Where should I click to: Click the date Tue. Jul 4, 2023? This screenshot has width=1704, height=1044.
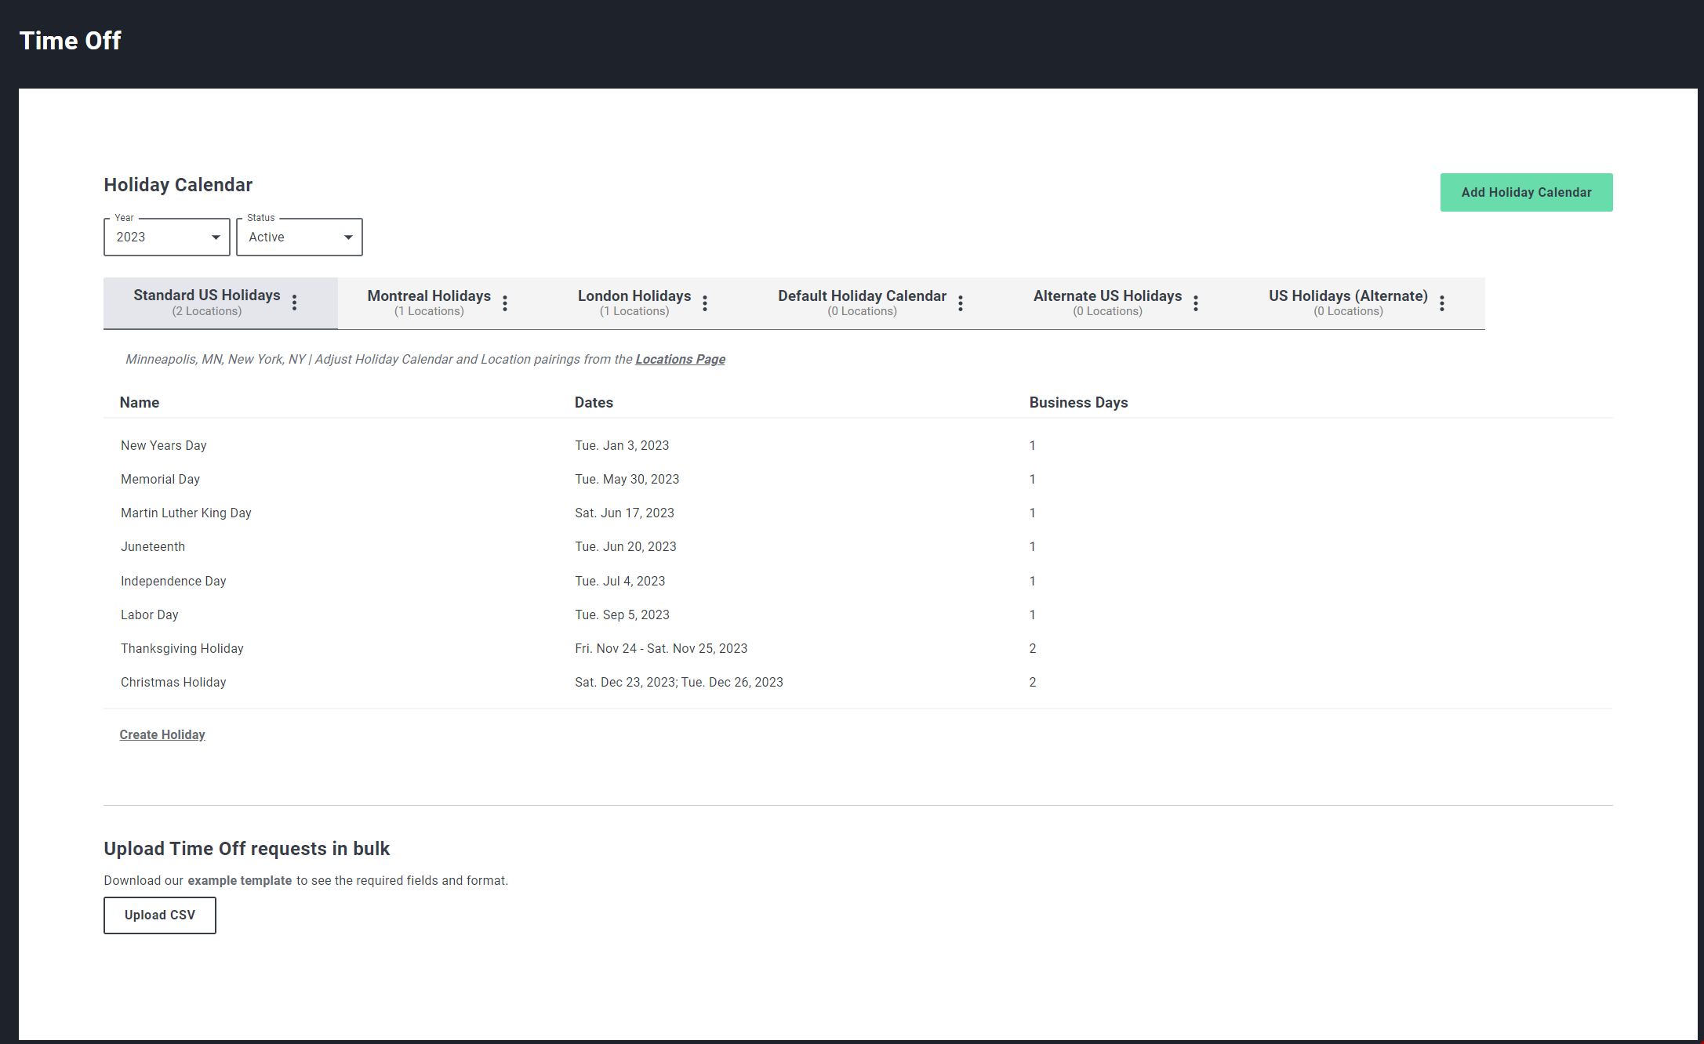[x=619, y=581]
